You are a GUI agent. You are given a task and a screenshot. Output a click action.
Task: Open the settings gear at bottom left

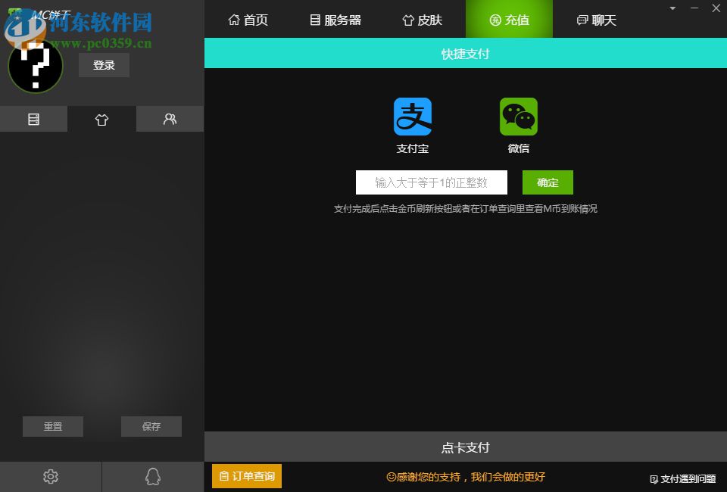(x=50, y=476)
